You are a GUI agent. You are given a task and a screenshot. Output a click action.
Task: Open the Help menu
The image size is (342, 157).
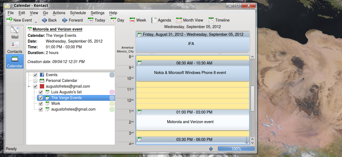coord(113,13)
